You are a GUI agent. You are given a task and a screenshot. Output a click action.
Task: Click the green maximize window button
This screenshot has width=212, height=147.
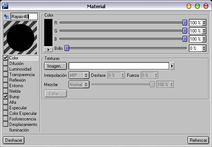(x=197, y=6)
